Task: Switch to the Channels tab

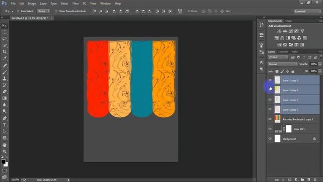Action: (283, 52)
